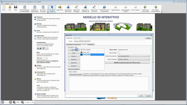The height and width of the screenshot is (105, 187).
Task: Click Aggiungi link alla pagina icon
Action: point(77,8)
